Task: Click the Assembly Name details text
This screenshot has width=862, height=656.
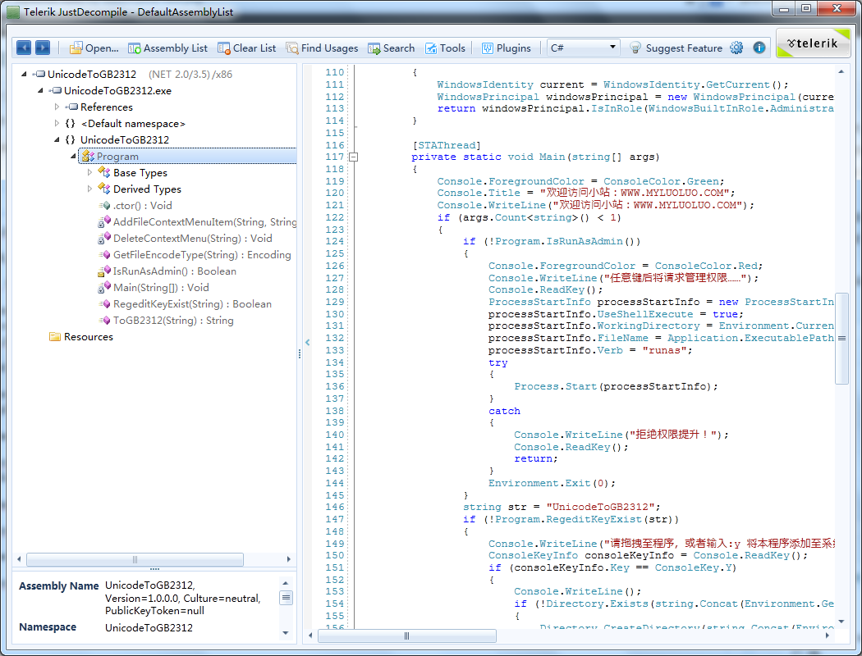Action: [182, 598]
